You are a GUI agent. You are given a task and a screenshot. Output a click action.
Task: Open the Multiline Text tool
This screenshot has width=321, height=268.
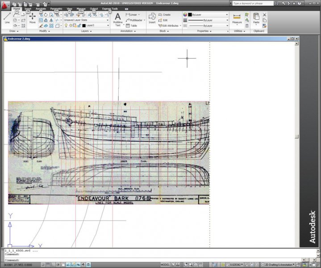coord(118,19)
